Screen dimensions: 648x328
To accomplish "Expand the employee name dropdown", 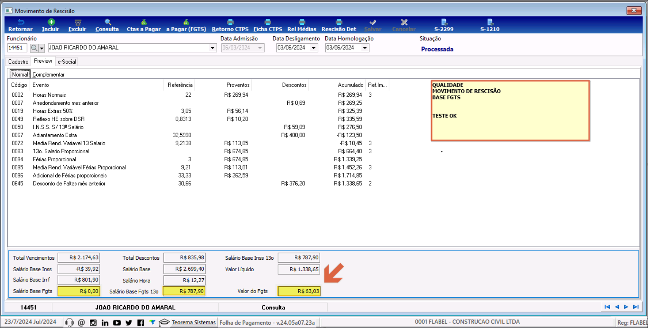I will pyautogui.click(x=213, y=48).
